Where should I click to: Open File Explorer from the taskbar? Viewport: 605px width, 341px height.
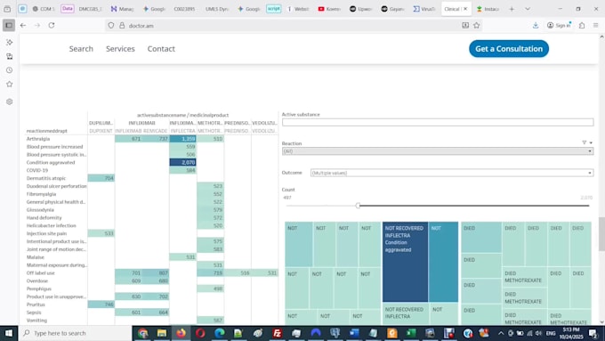coord(162,333)
